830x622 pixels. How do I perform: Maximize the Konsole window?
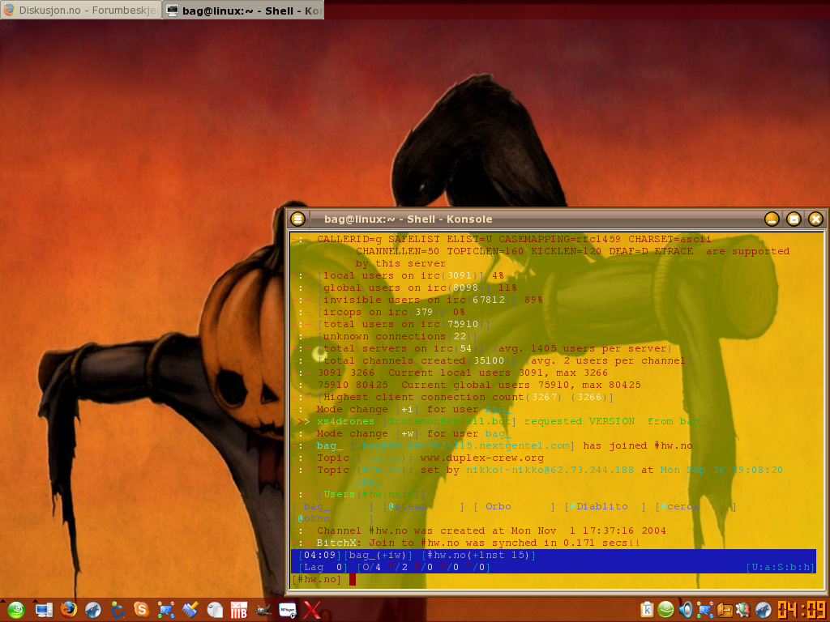[x=794, y=219]
